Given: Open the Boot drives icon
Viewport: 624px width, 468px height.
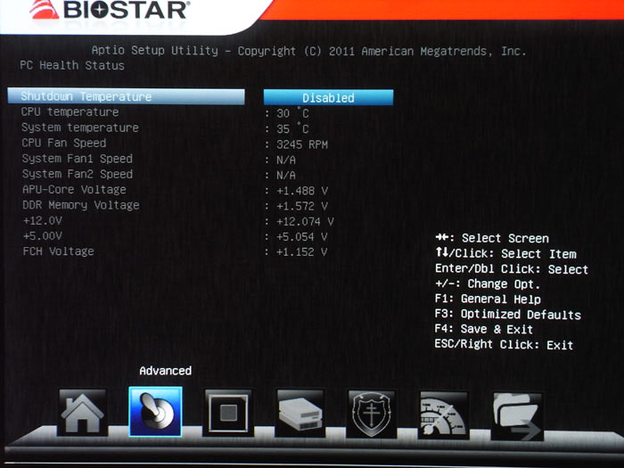Looking at the screenshot, I should point(300,413).
